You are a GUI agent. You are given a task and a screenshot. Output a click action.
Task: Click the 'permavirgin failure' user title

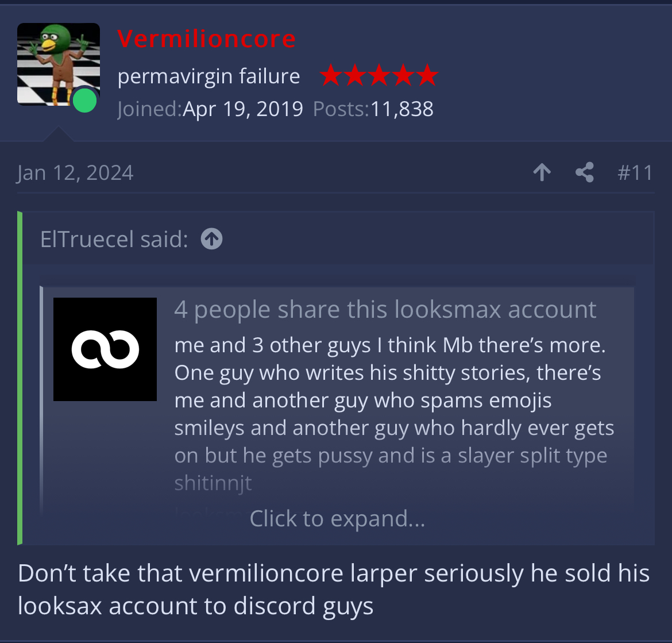208,76
